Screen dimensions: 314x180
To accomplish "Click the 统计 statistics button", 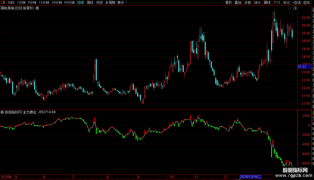I will [x=257, y=2].
